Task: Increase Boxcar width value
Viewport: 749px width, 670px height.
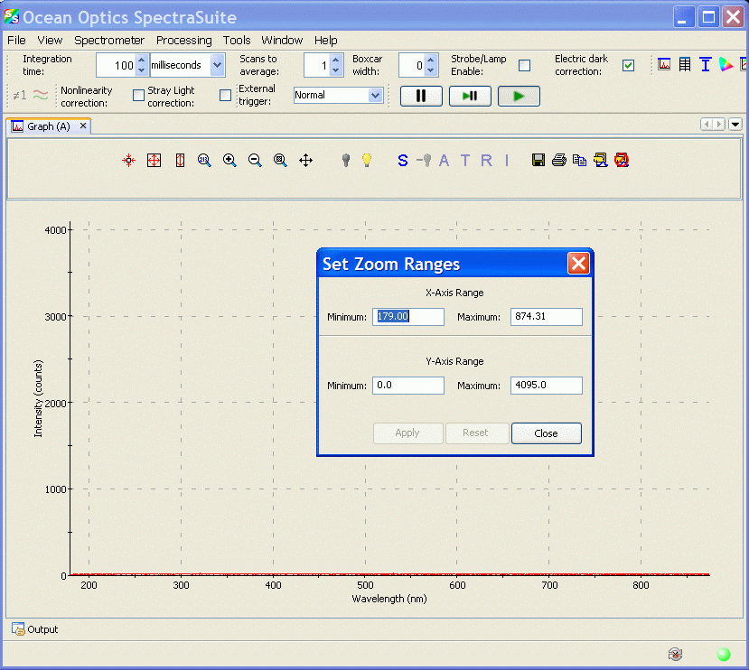Action: point(431,60)
